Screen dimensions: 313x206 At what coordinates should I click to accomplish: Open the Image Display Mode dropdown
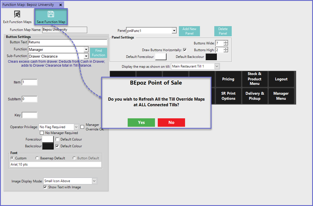(94, 181)
